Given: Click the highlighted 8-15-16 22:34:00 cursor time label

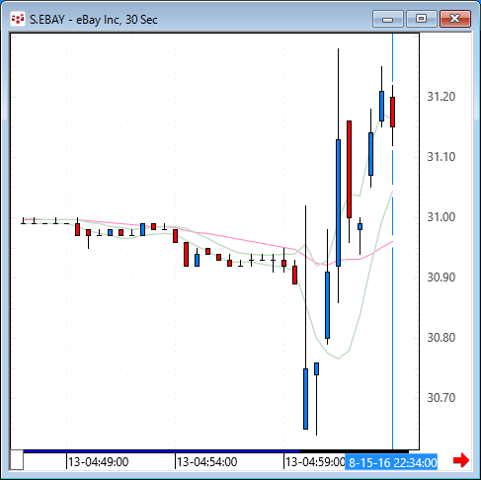Looking at the screenshot, I should [391, 462].
